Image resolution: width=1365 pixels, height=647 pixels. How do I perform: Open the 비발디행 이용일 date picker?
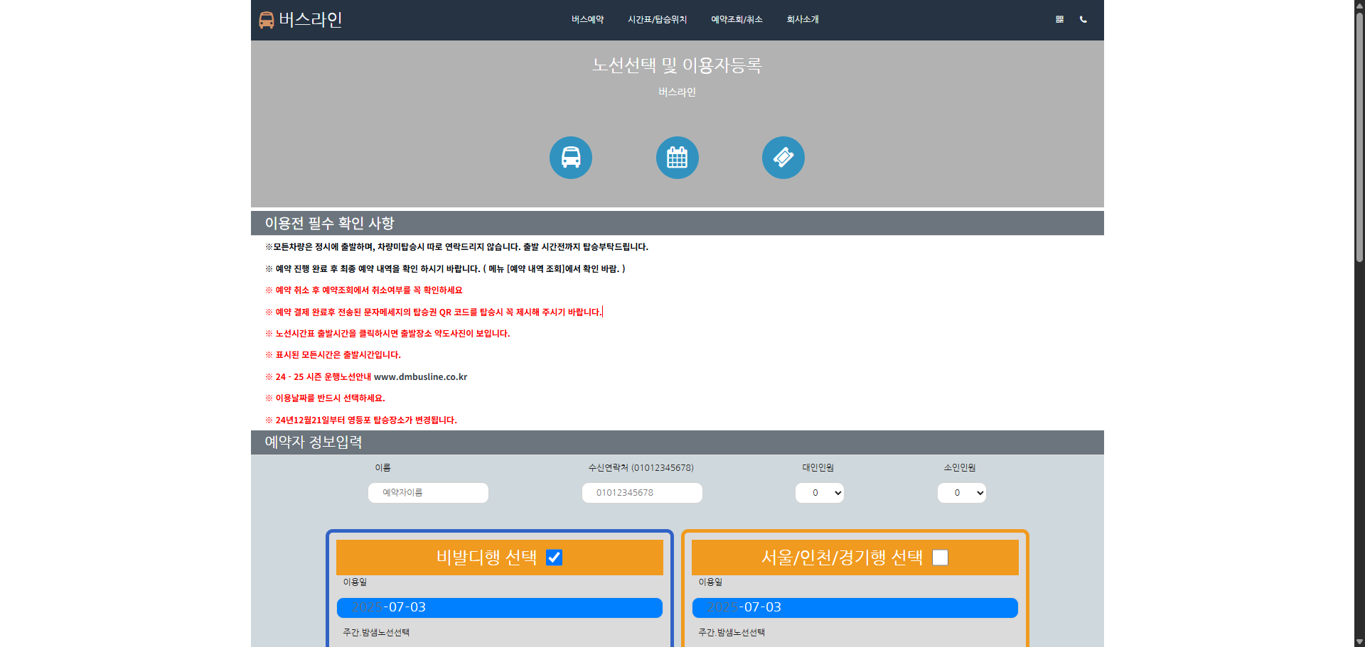point(499,608)
